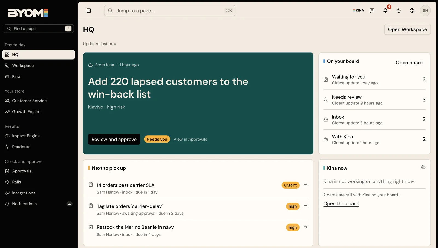Toggle dark mode with the moon icon

(399, 11)
